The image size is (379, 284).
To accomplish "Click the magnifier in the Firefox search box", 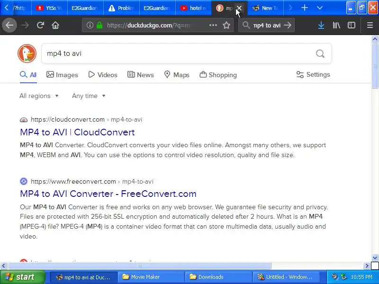I will tap(246, 25).
